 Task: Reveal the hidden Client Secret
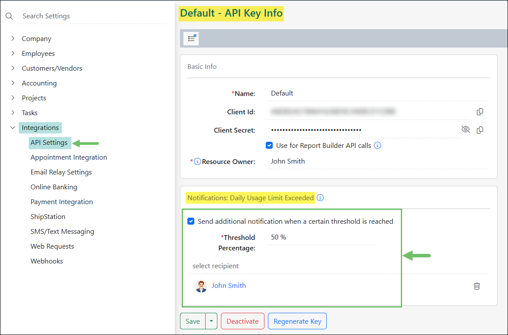tap(466, 130)
